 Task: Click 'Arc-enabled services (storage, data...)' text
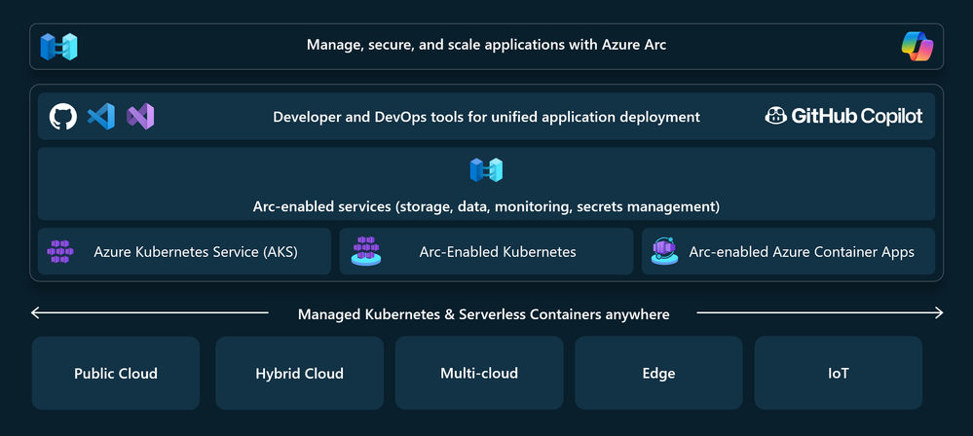487,206
